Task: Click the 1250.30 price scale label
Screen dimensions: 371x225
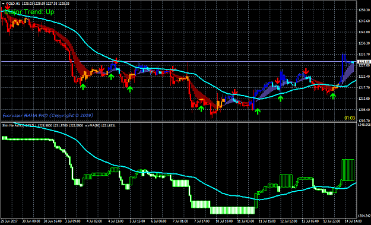Action: (364, 10)
